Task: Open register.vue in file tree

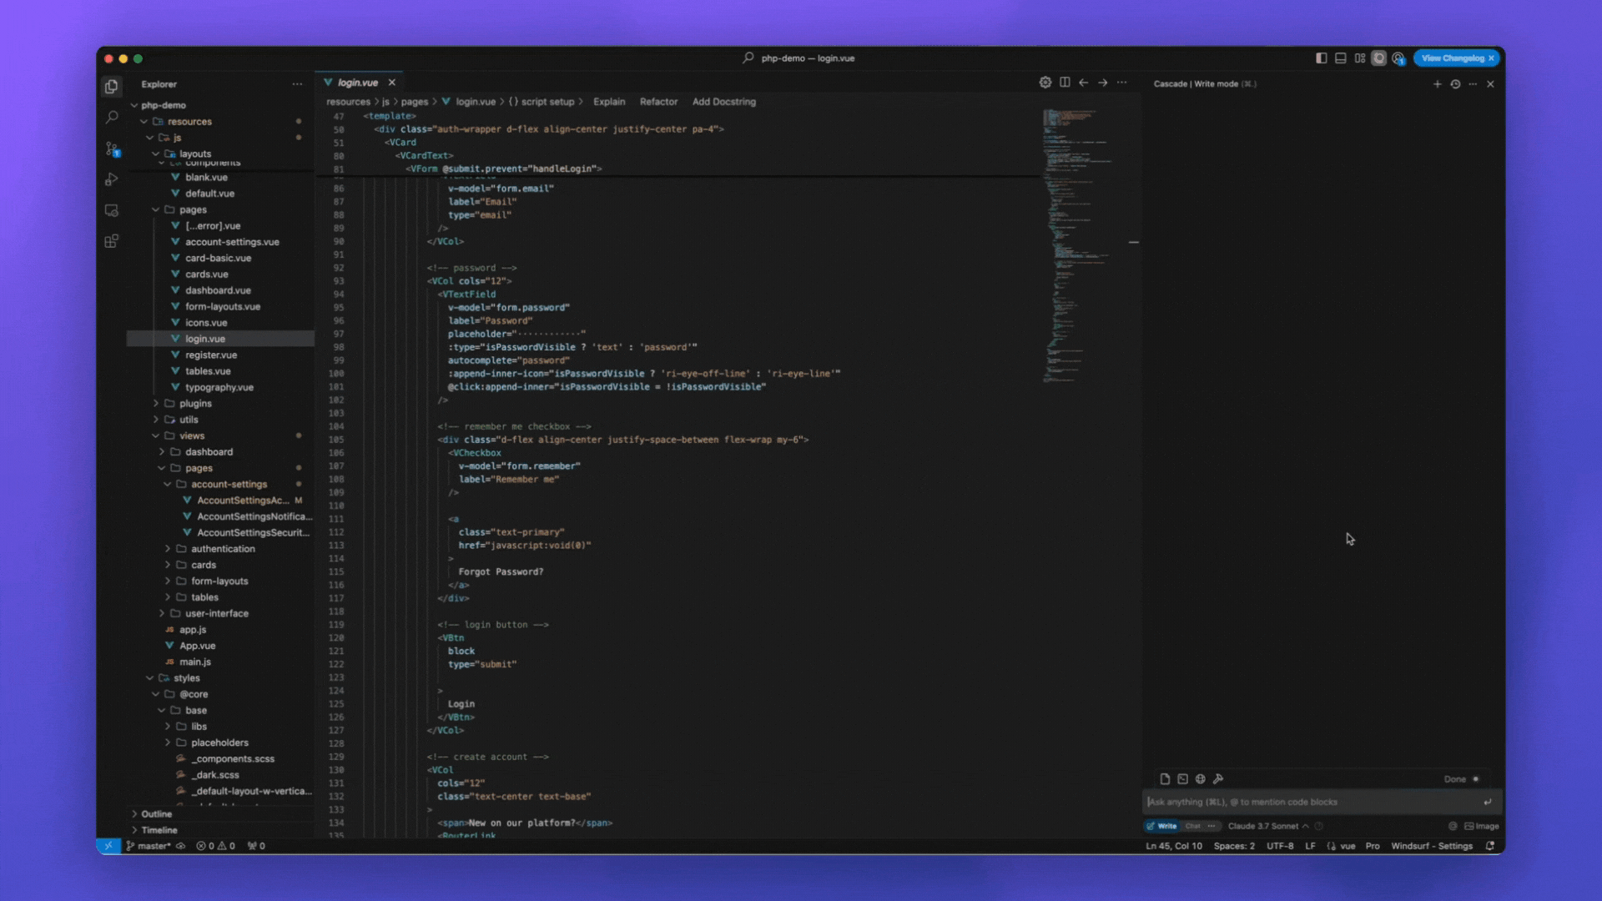Action: coord(210,355)
